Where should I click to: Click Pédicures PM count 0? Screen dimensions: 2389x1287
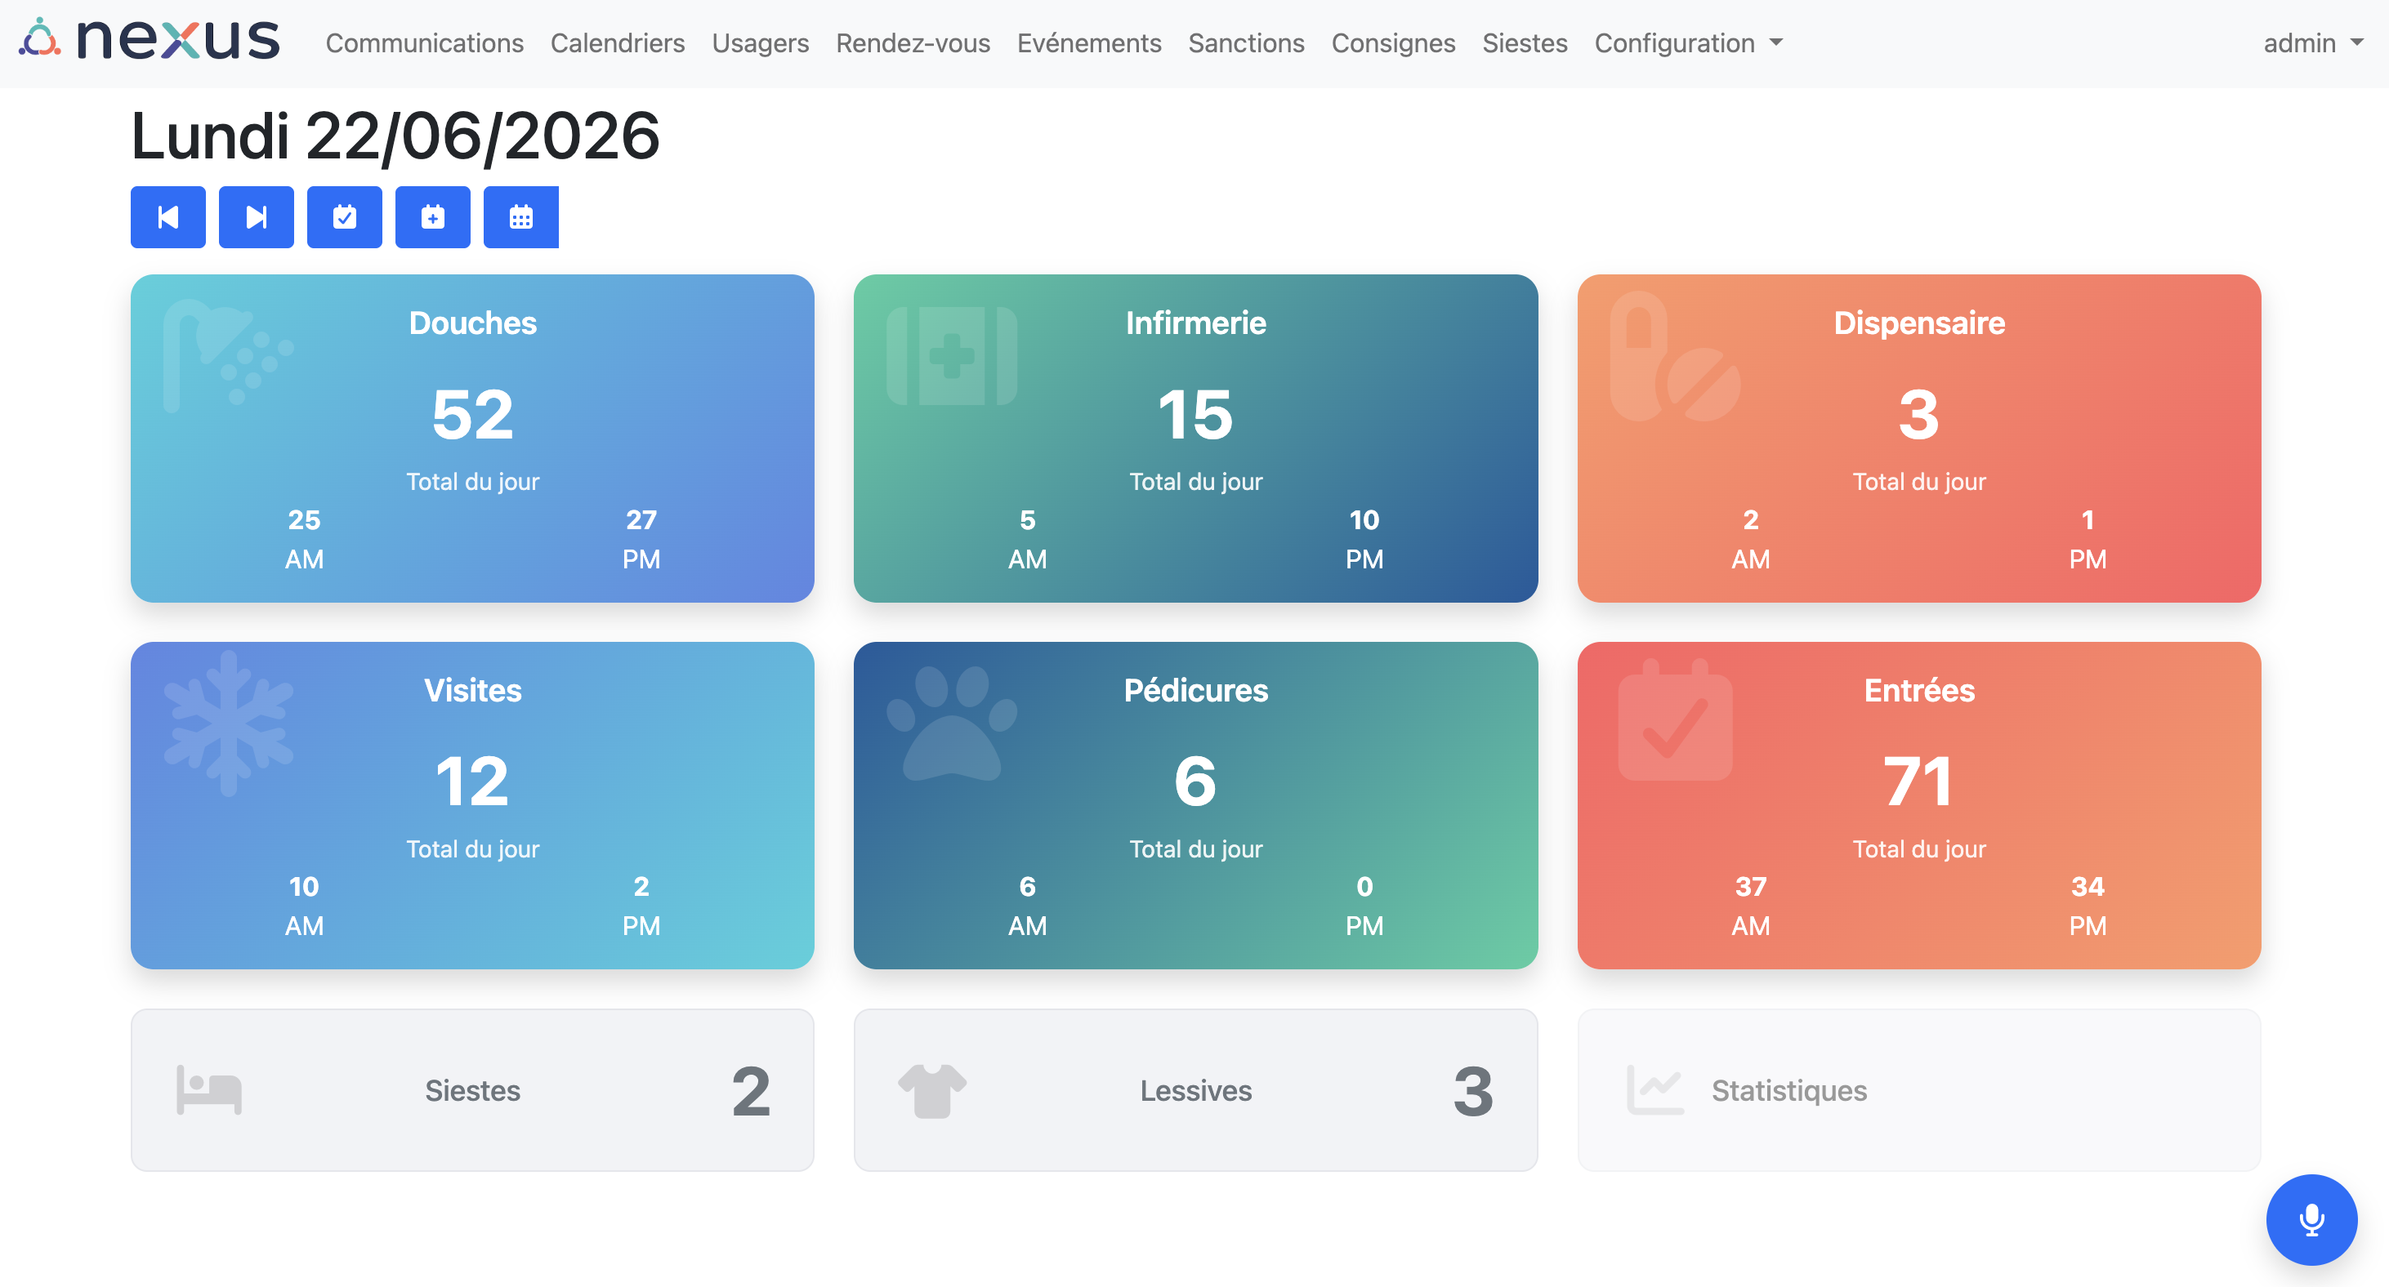pos(1364,886)
